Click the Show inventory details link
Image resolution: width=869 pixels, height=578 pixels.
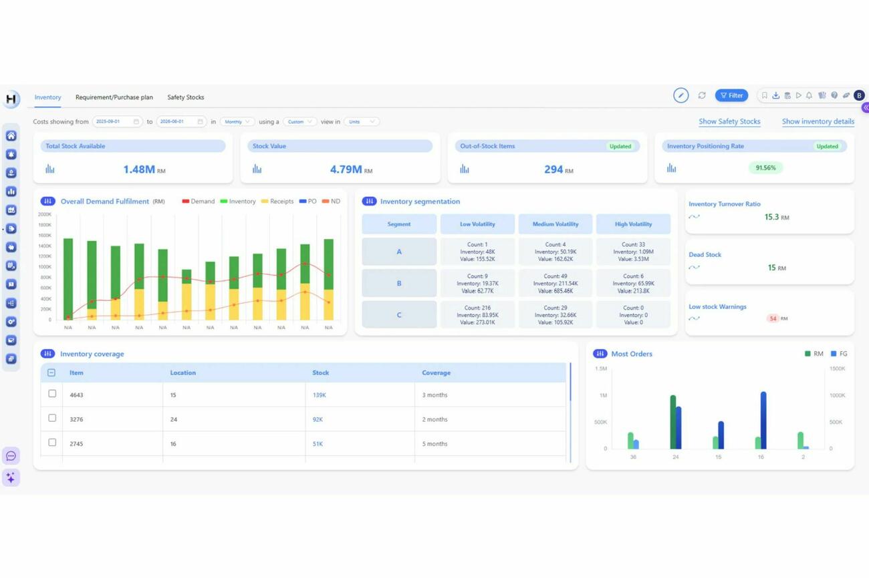(x=818, y=121)
